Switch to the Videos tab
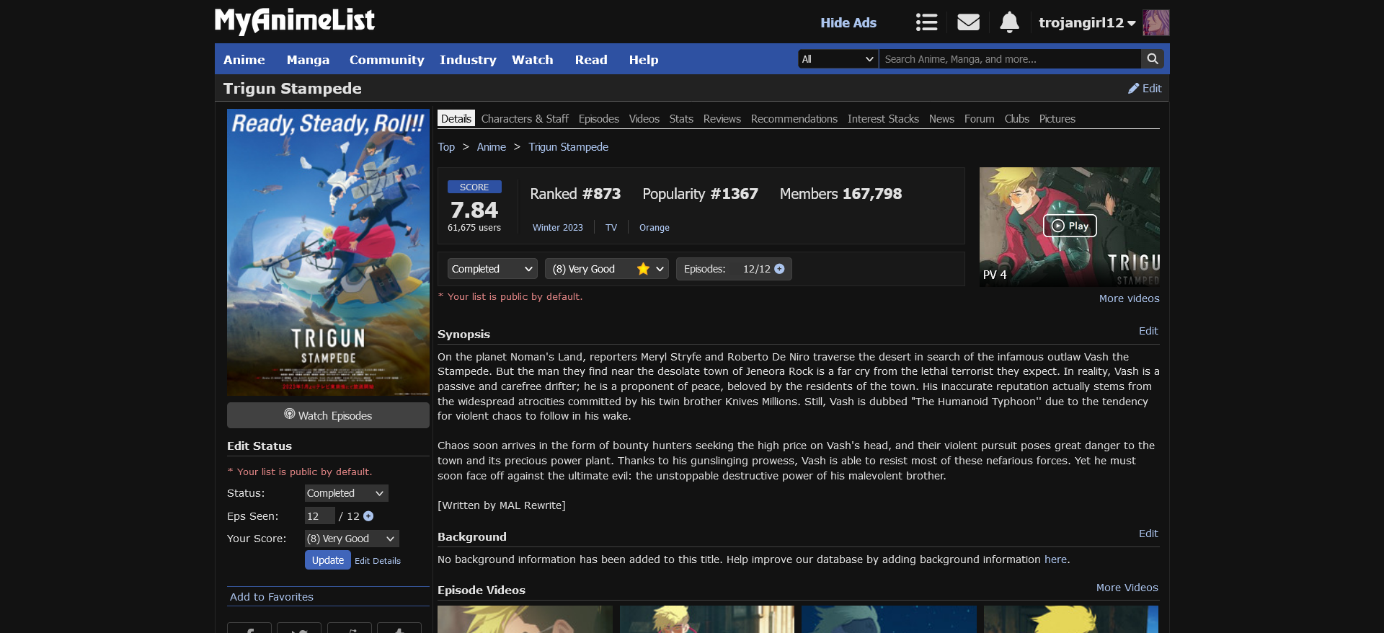This screenshot has width=1384, height=633. (644, 119)
